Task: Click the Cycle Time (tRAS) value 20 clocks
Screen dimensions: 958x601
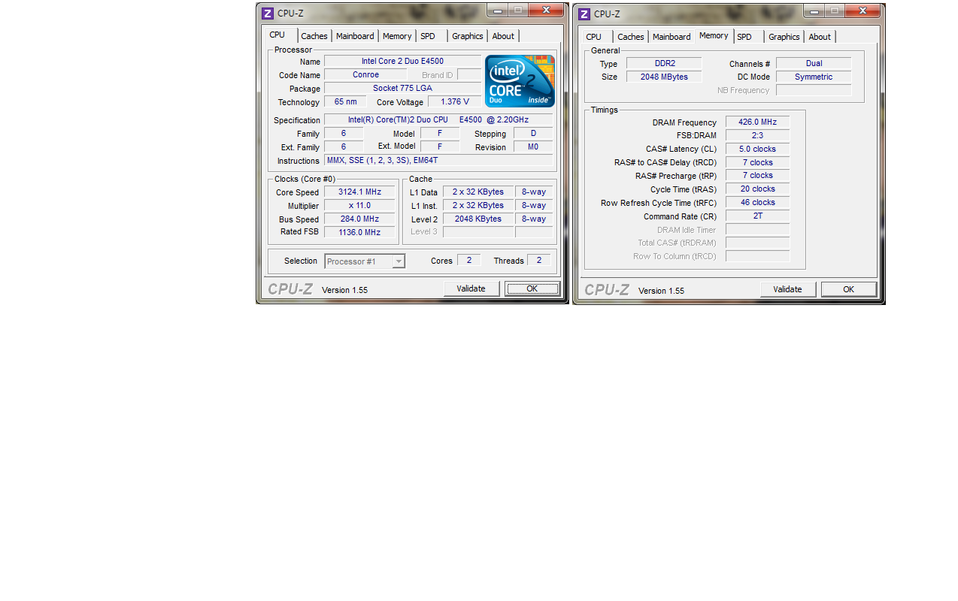Action: [757, 189]
